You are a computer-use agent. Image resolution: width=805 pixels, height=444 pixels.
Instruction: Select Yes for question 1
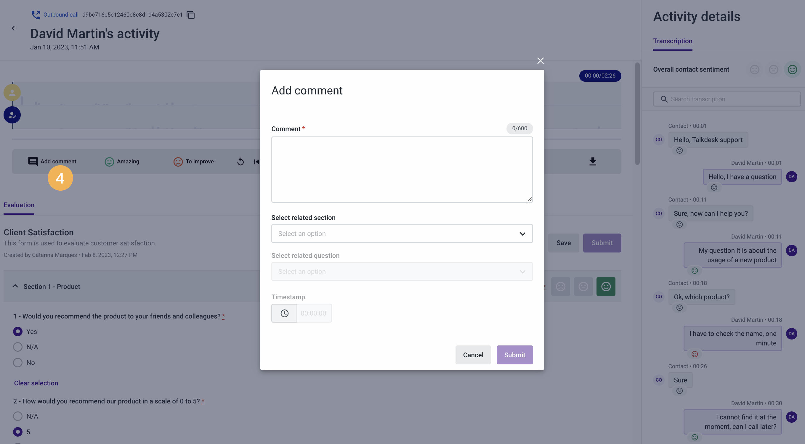point(18,331)
